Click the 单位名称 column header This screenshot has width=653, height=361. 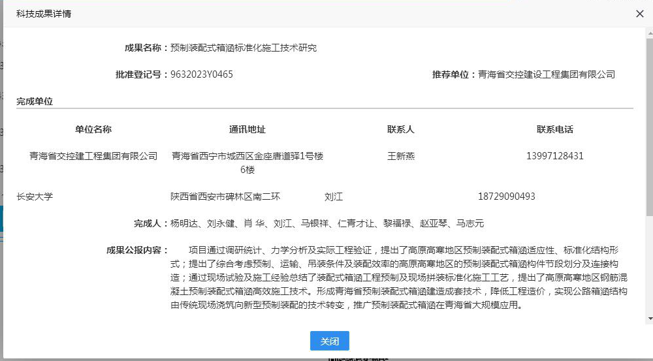pyautogui.click(x=93, y=129)
